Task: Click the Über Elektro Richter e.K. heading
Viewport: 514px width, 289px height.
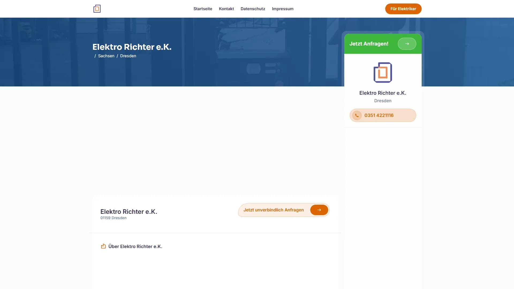Action: pyautogui.click(x=135, y=246)
